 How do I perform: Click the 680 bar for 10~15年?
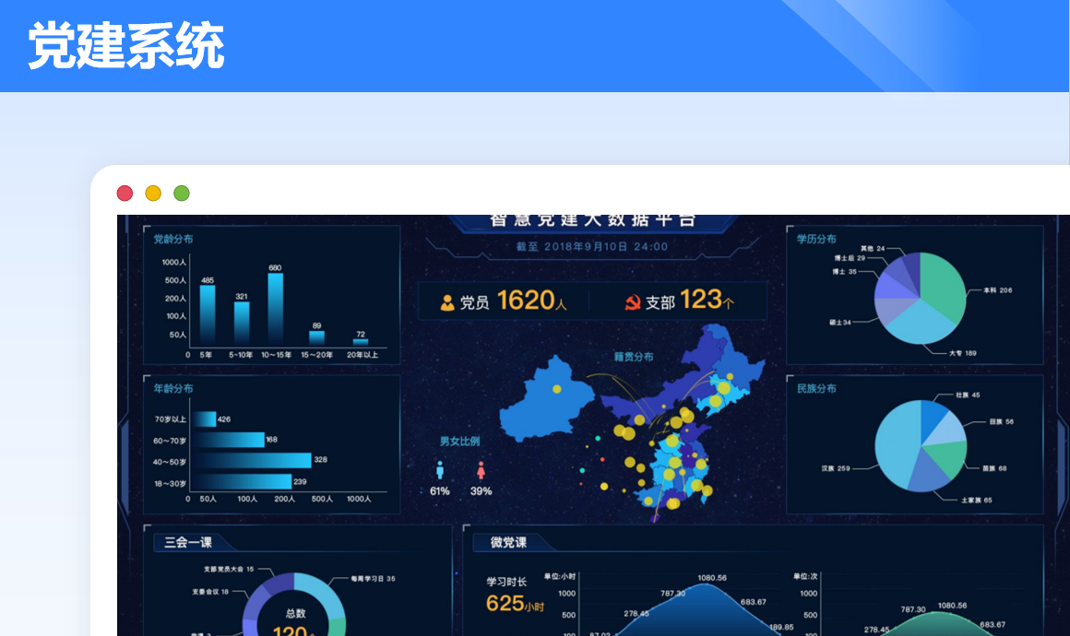click(x=275, y=309)
